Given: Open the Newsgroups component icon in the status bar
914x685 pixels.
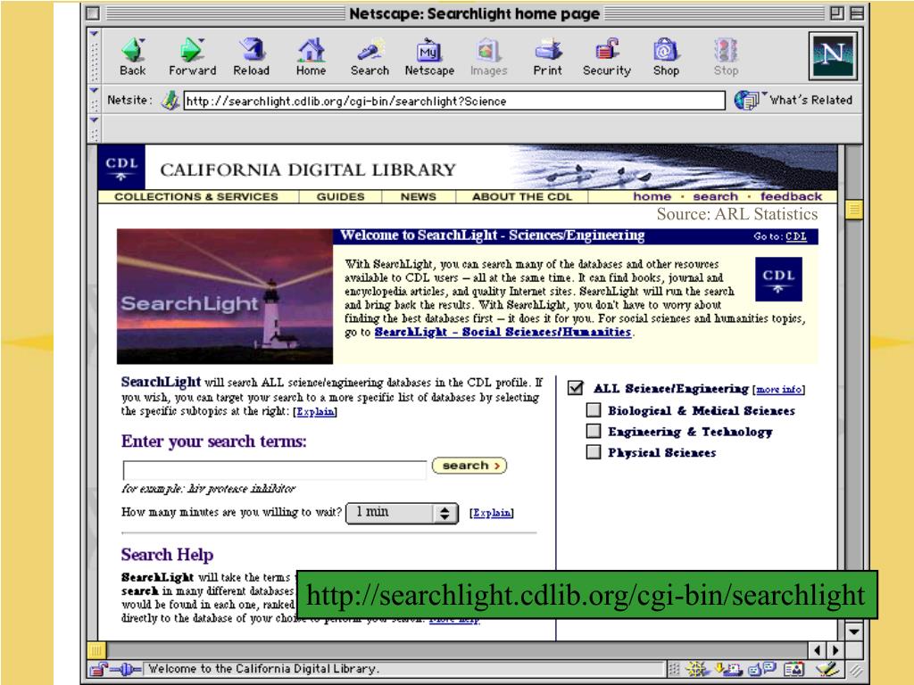Looking at the screenshot, I should pyautogui.click(x=762, y=669).
